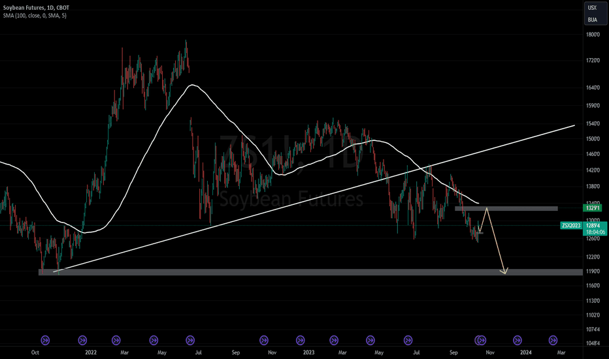Click the 1048'4 price axis label

pyautogui.click(x=593, y=343)
